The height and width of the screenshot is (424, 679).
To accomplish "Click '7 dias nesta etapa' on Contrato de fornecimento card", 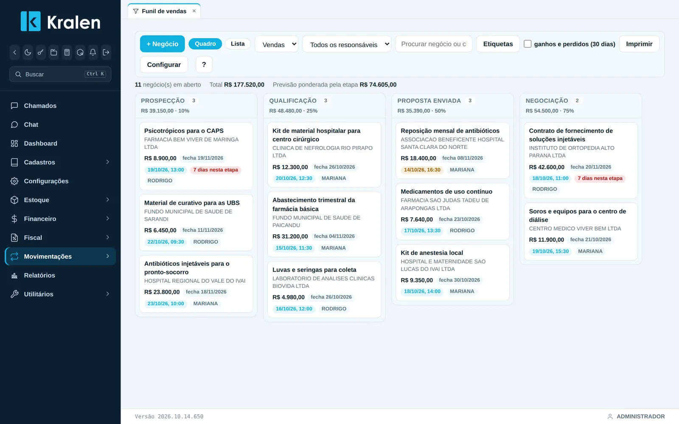I will coord(600,179).
